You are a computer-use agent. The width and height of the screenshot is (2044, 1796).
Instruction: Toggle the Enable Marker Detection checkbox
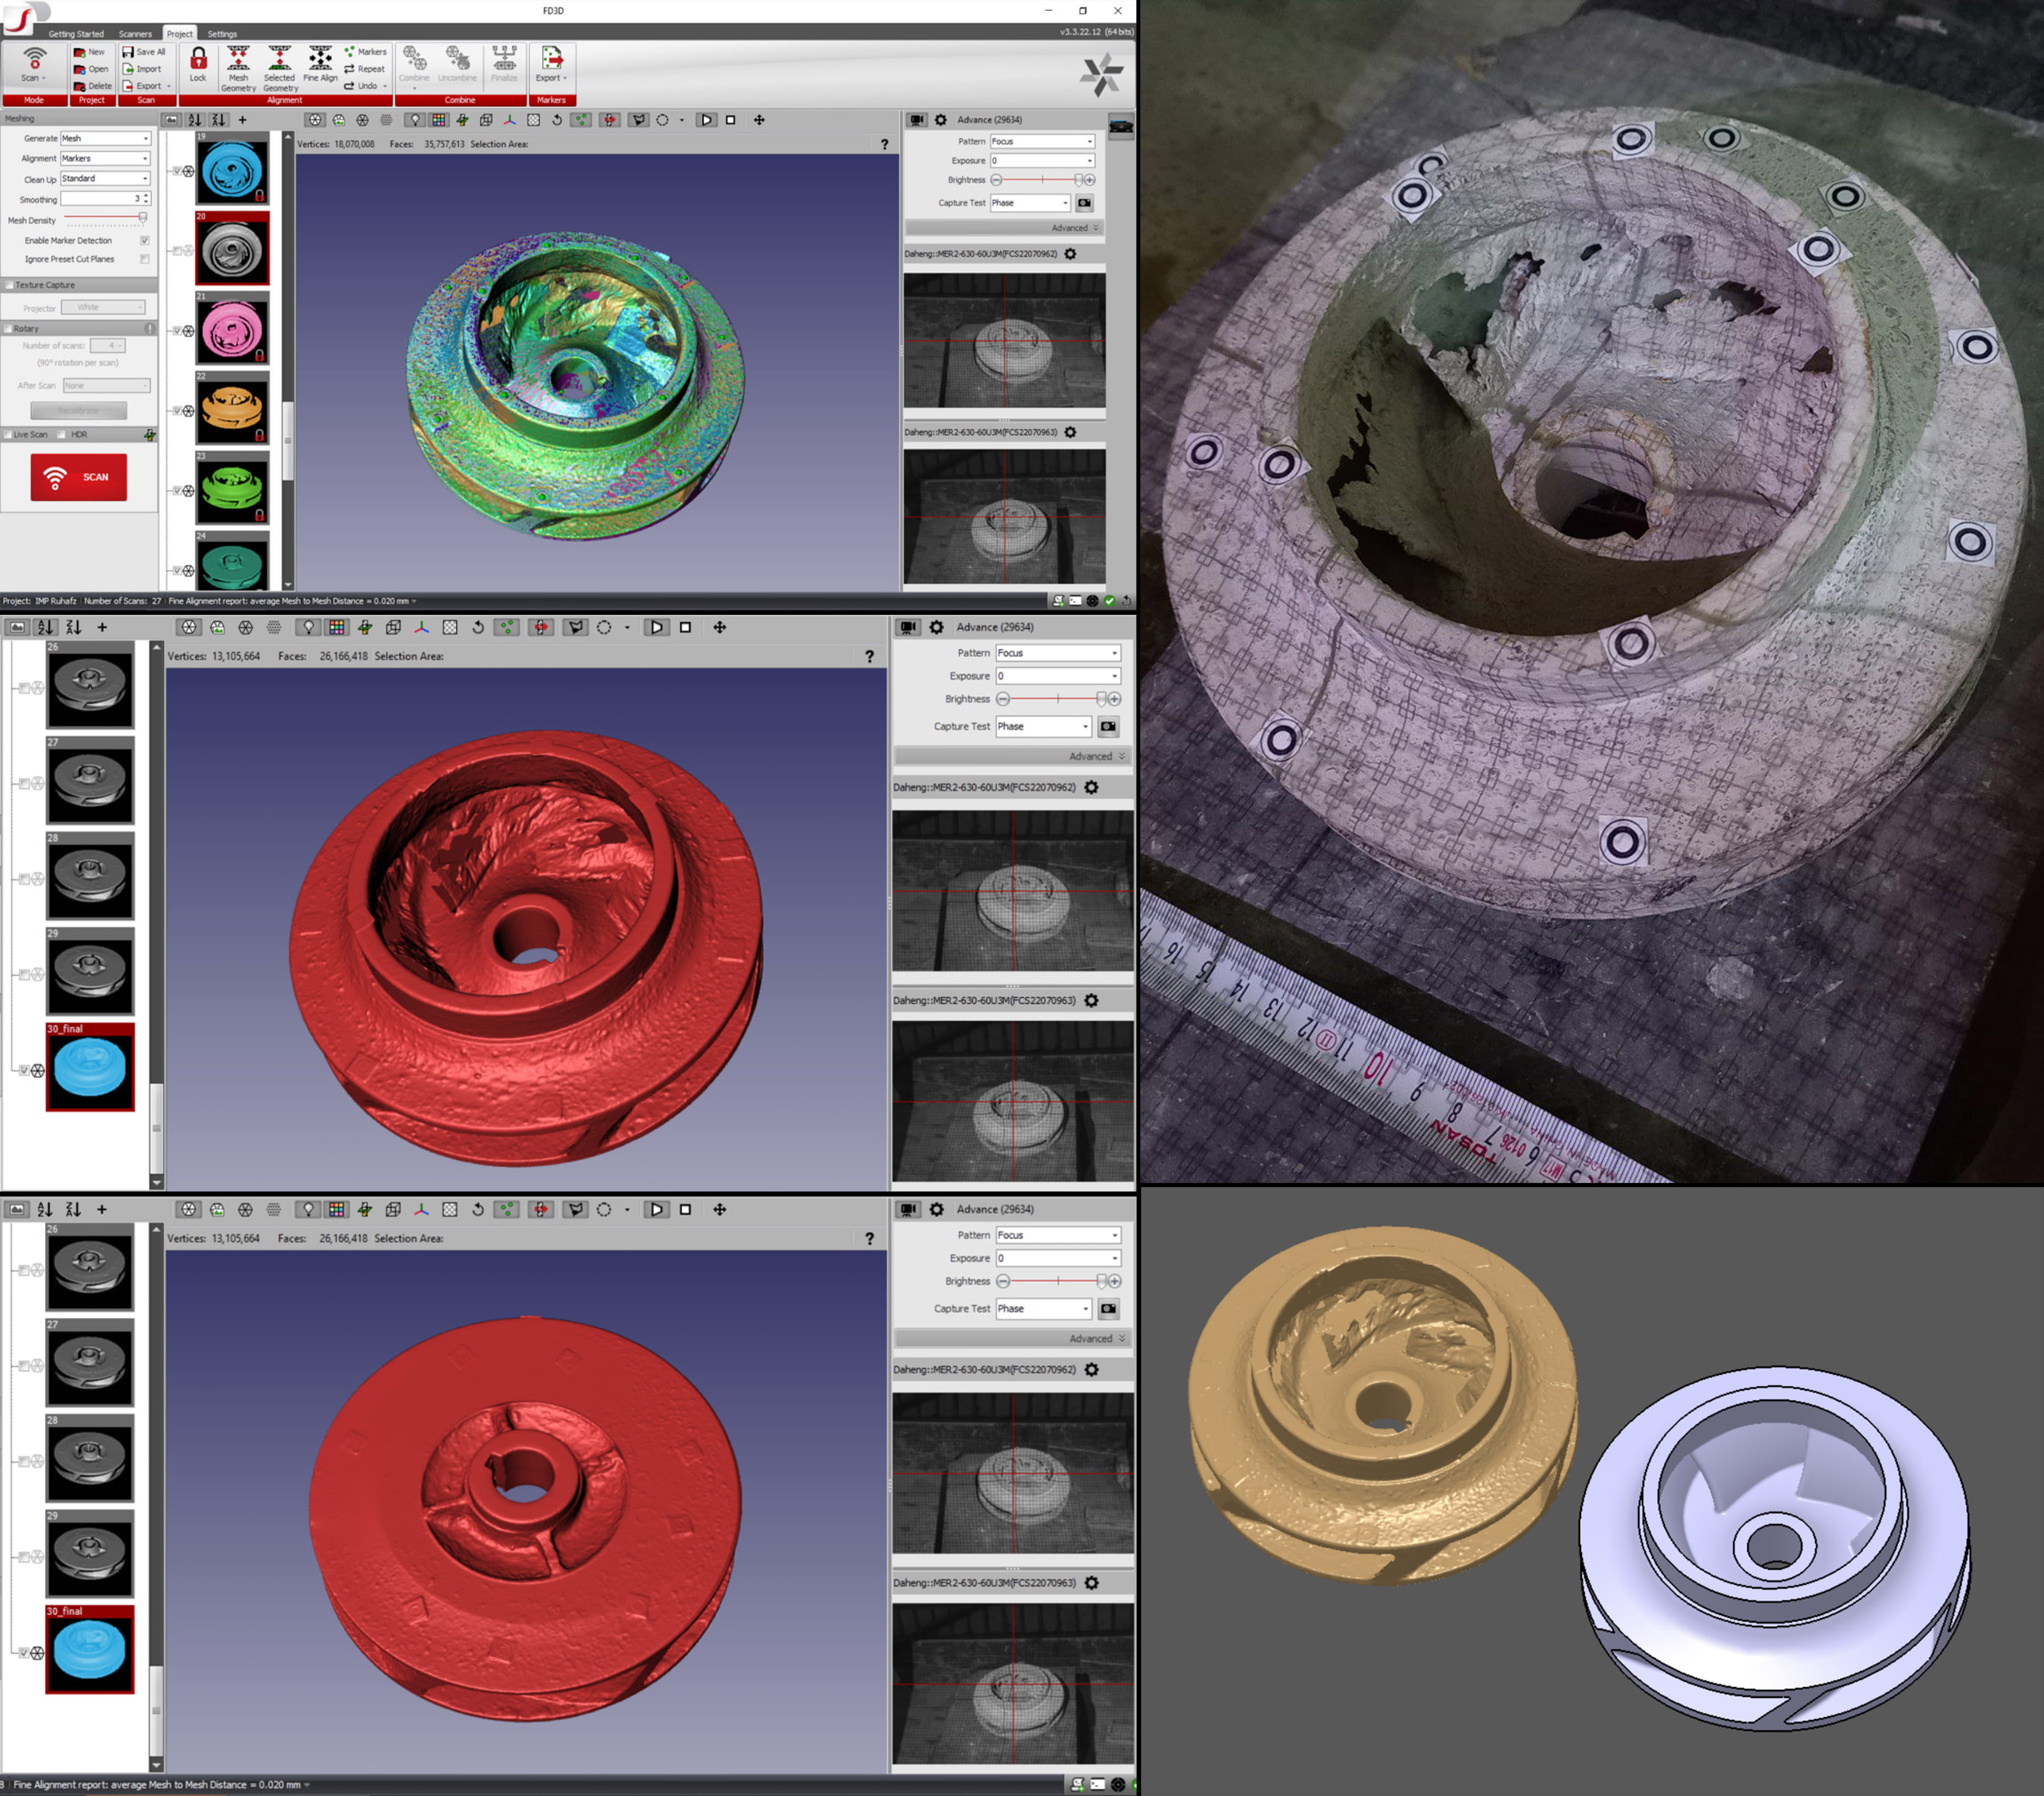coord(145,241)
